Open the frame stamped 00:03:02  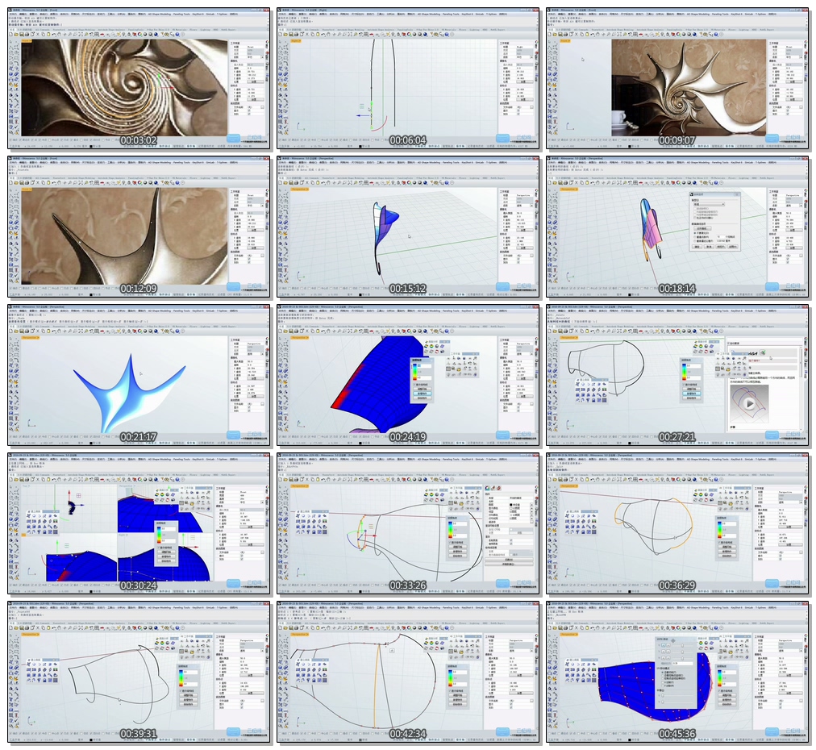coord(139,78)
